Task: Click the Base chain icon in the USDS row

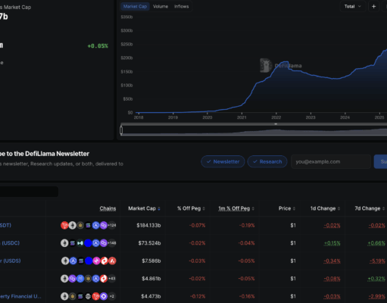Action: pos(89,261)
